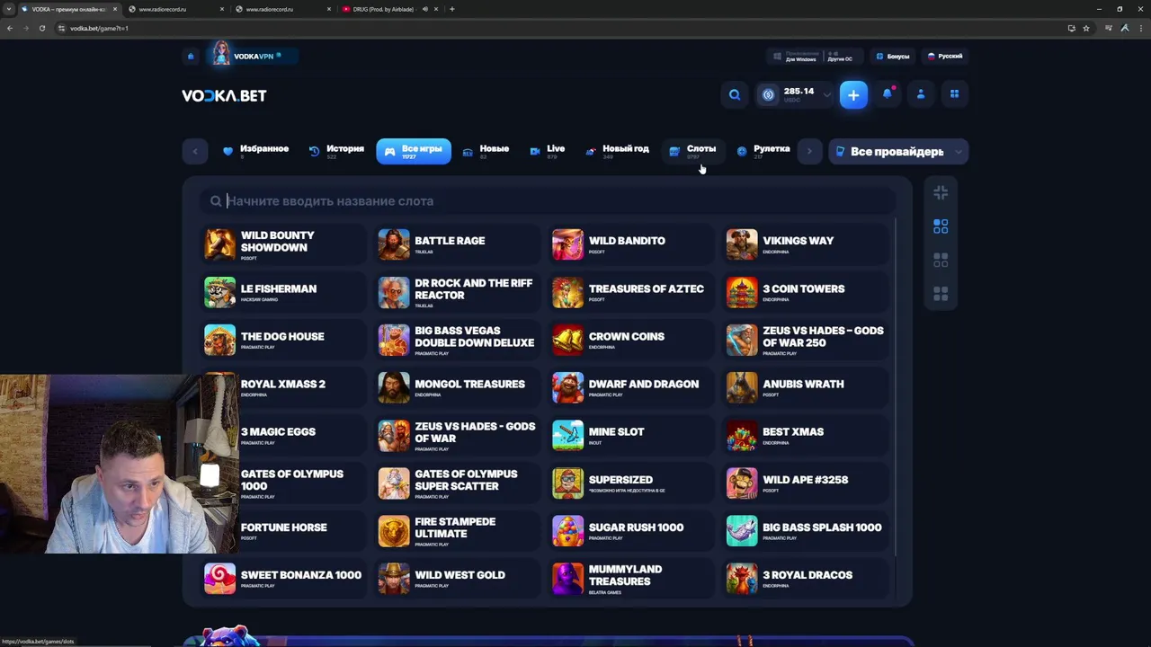This screenshot has width=1151, height=647.
Task: Select the third side-panel grid layout icon
Action: tap(941, 260)
